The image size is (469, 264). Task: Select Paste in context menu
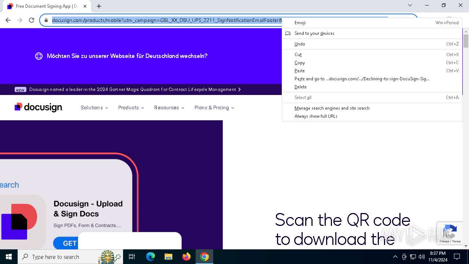click(x=372, y=71)
